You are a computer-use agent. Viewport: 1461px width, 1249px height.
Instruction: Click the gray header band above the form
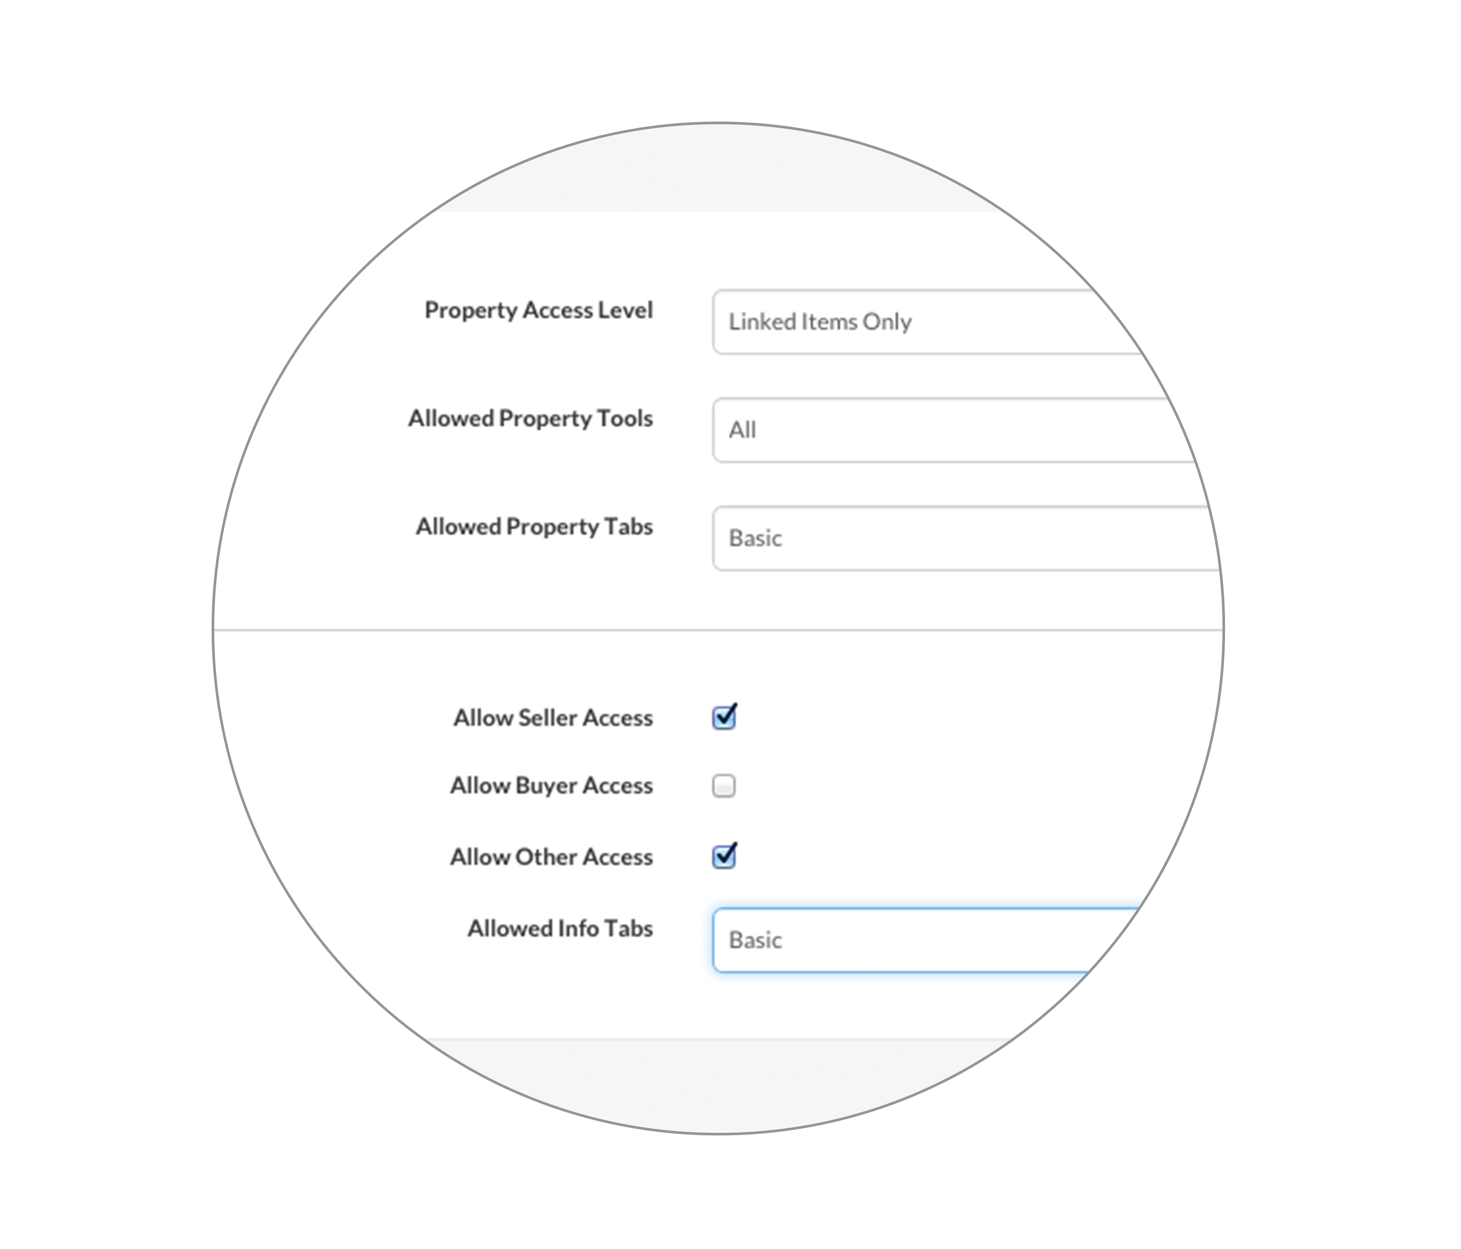click(x=719, y=169)
